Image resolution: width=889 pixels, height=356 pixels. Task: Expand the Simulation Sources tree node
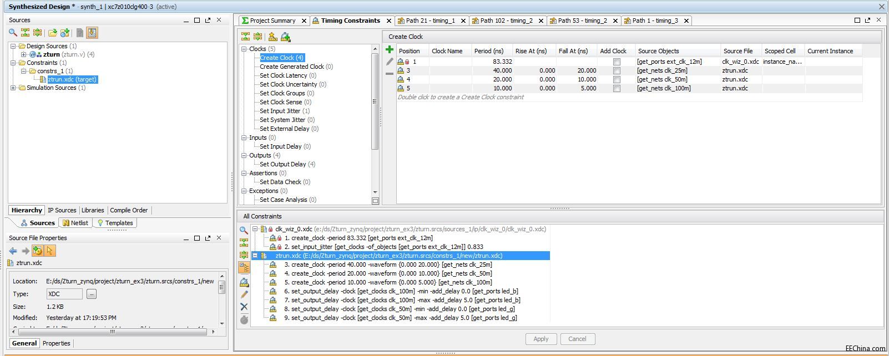13,88
